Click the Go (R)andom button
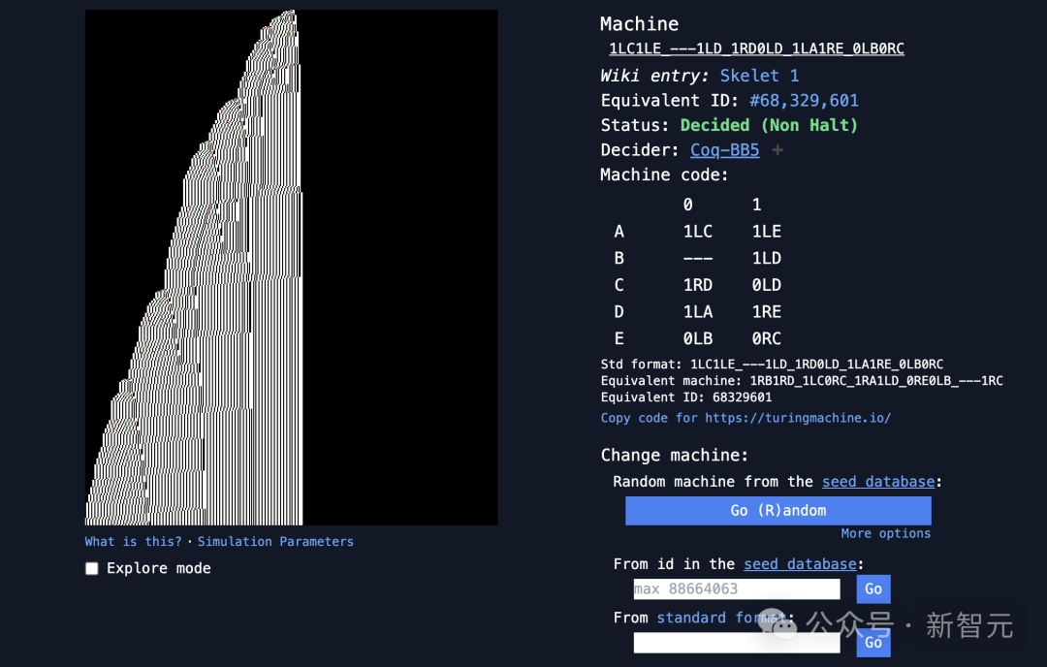This screenshot has height=667, width=1047. coord(777,511)
